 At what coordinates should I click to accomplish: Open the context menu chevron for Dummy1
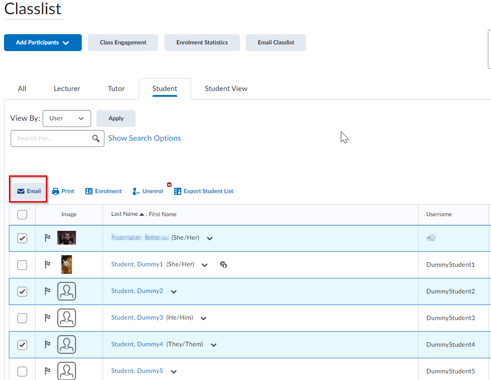tap(205, 265)
